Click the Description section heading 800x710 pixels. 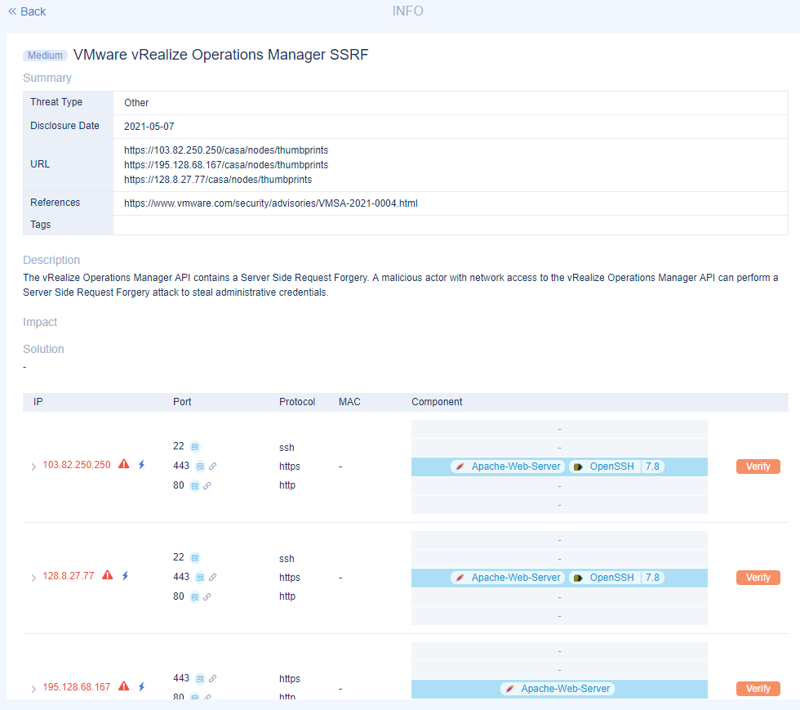51,260
